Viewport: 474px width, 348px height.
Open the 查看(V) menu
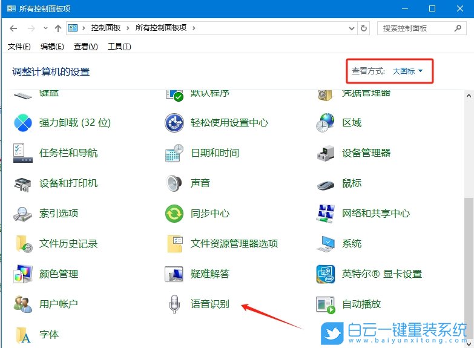tap(86, 46)
